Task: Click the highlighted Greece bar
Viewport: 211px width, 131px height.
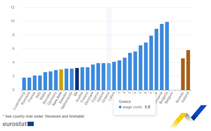Action: (109, 77)
